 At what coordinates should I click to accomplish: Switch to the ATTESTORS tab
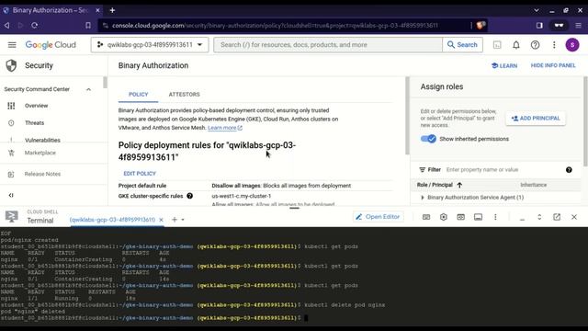click(x=184, y=94)
